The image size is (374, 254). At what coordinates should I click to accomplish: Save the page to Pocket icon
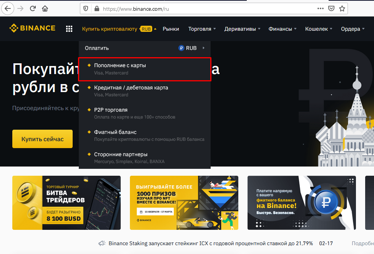tap(331, 9)
